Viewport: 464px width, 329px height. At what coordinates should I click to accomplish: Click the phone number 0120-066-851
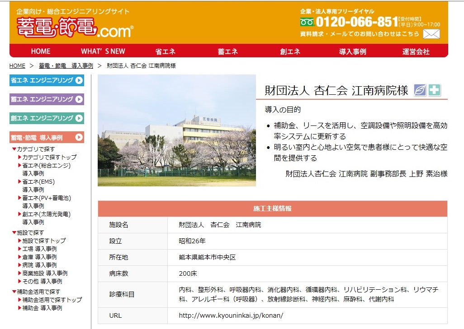point(356,22)
